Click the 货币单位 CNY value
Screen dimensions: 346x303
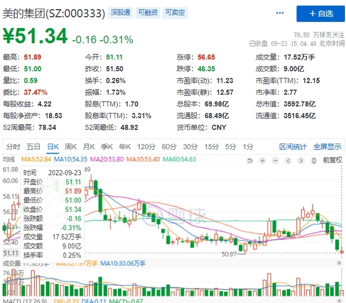point(219,127)
